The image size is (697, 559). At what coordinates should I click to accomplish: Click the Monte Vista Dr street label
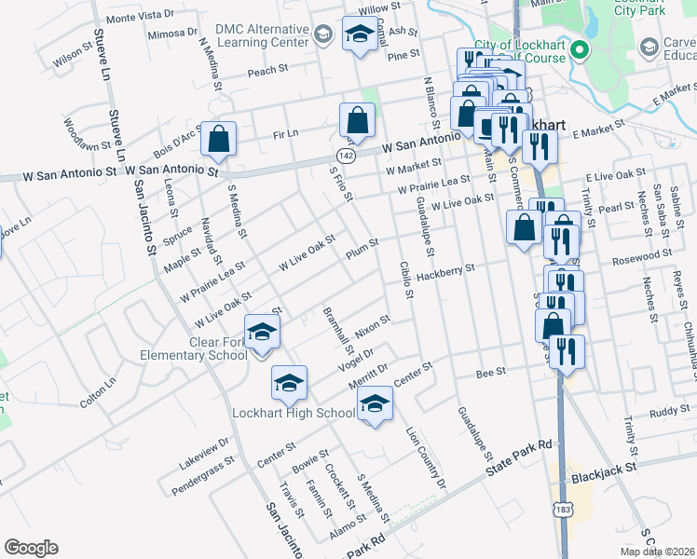coord(140,17)
